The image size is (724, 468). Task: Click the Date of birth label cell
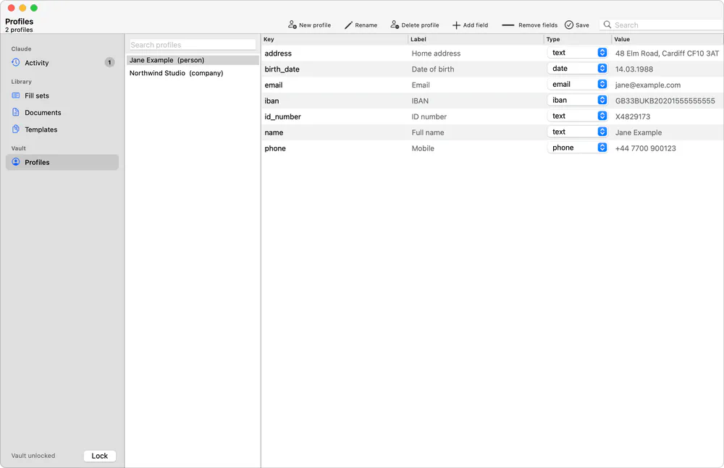tap(433, 69)
